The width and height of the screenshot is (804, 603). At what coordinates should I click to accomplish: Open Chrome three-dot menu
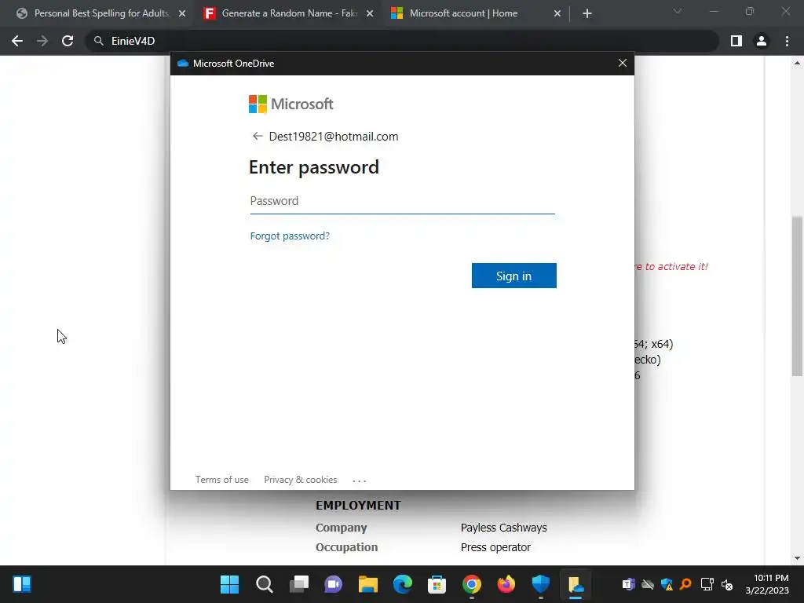[x=787, y=41]
